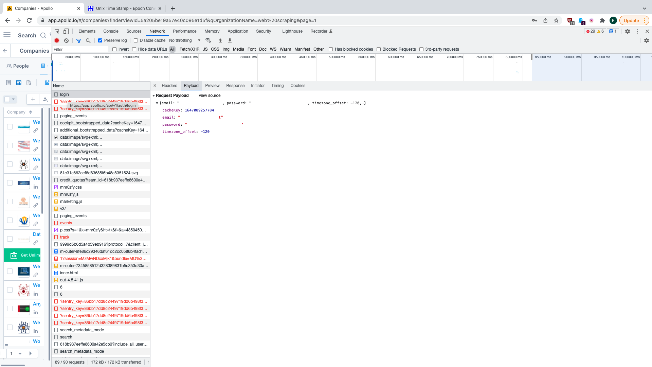Switch to the Console panel tab
652x367 pixels.
(111, 31)
